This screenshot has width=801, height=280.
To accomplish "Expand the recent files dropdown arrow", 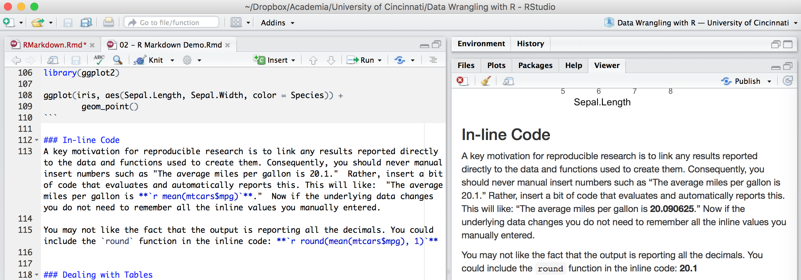I will click(51, 23).
